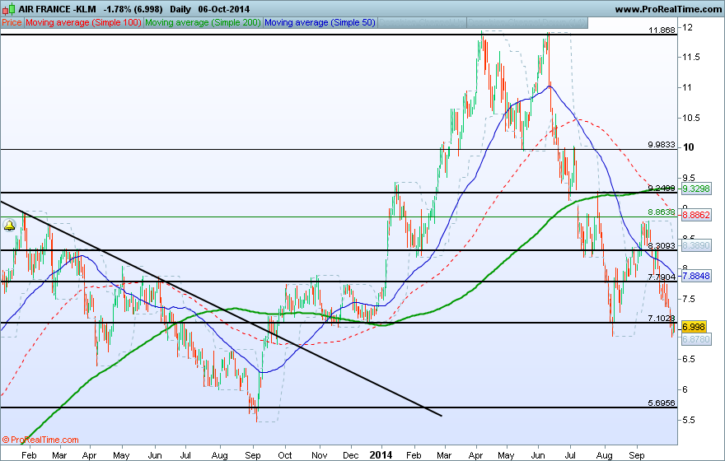Select the greyed Donchian Channel Up tab
This screenshot has height=461, width=725.
422,22
